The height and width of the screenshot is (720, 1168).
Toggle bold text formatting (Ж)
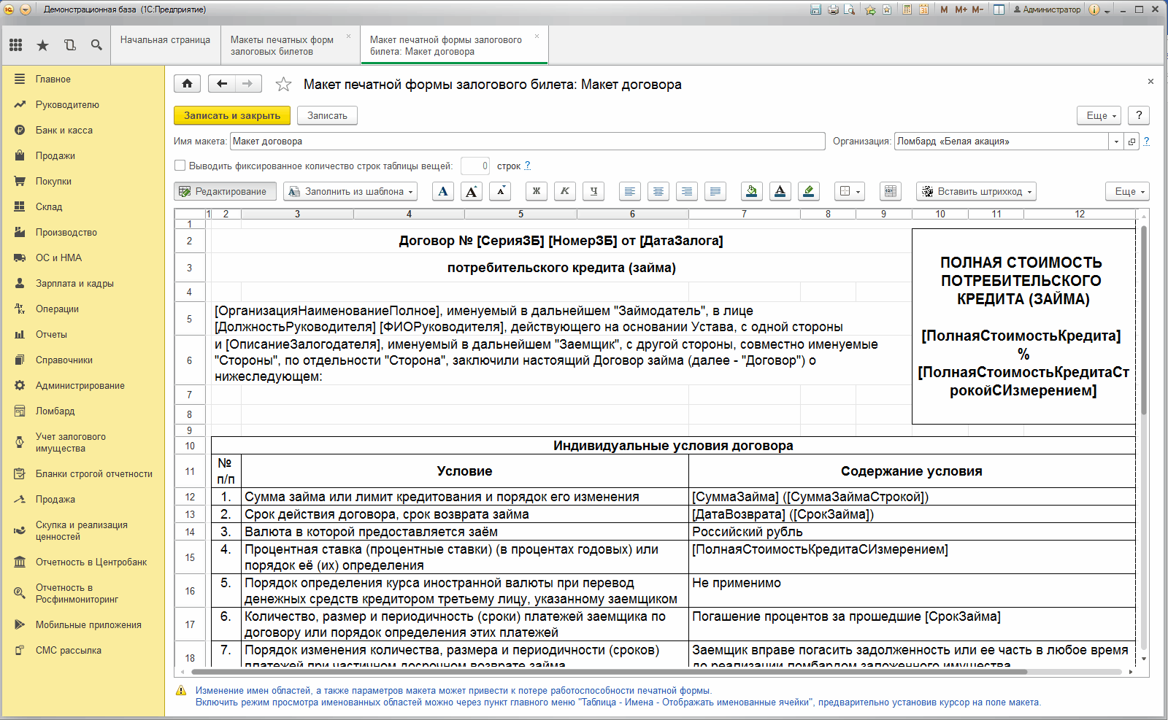pyautogui.click(x=537, y=191)
